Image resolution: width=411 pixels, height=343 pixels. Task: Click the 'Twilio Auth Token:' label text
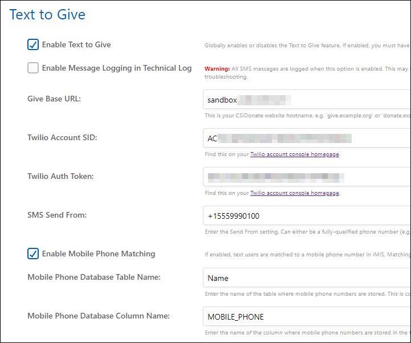pyautogui.click(x=60, y=176)
